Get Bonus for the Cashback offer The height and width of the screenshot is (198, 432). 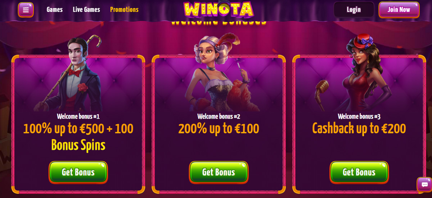click(x=359, y=172)
